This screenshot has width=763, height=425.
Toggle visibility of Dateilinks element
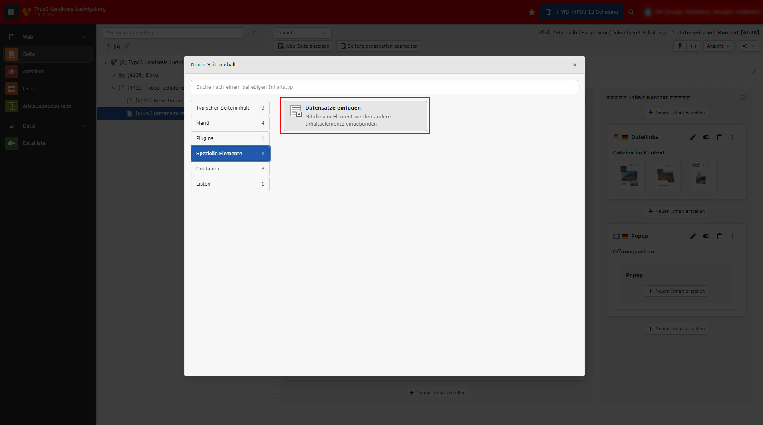point(706,137)
